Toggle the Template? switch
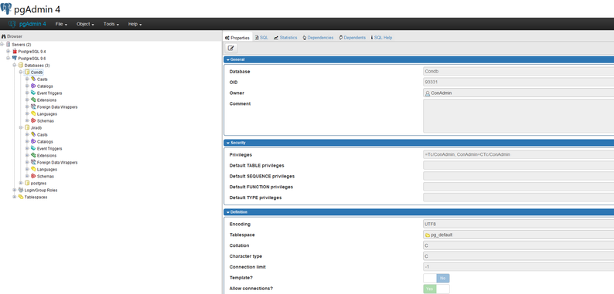Screen dimensions: 614x294 point(436,279)
